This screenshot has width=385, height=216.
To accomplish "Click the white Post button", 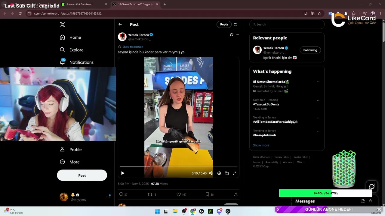I will coord(82,175).
